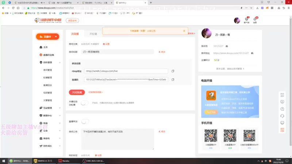
Task: Click the room title field
Action: point(118,52)
